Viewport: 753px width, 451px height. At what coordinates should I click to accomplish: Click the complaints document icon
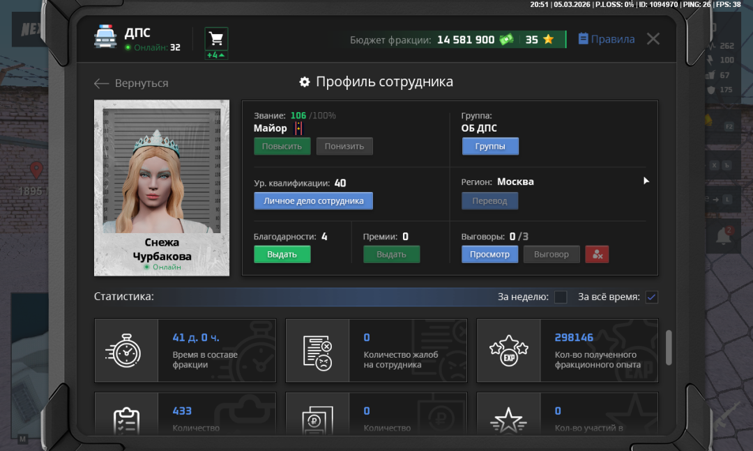(317, 351)
